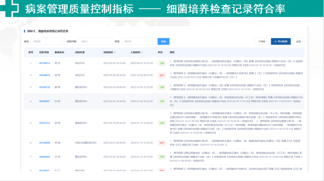Click the green 正确 status tag in row 1

[x=162, y=63]
